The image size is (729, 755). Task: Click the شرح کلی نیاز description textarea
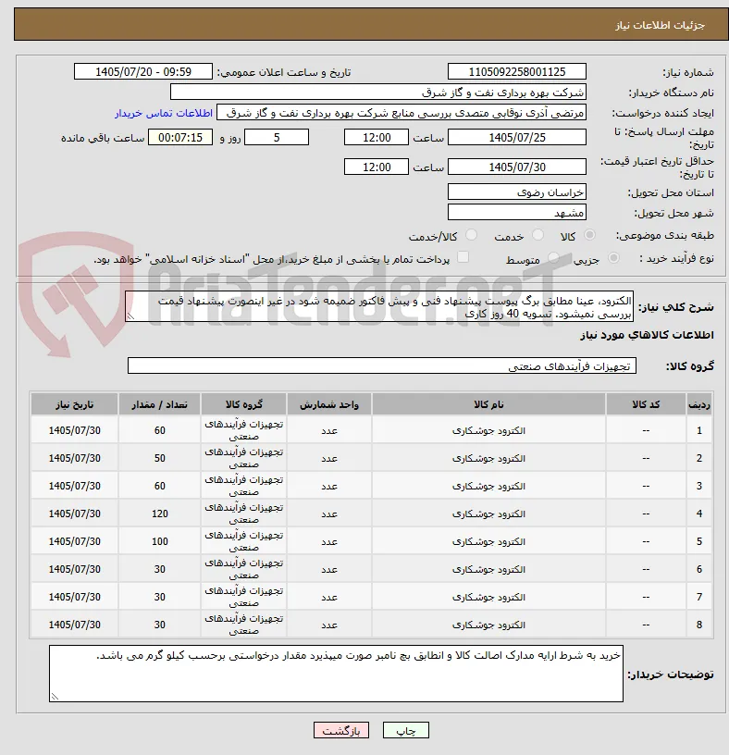[379, 307]
